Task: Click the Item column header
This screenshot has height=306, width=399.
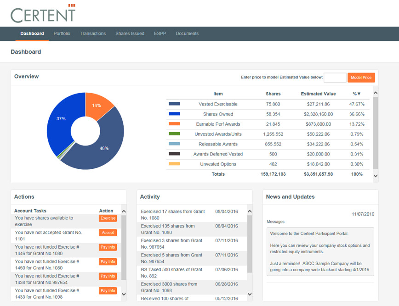Action: (218, 94)
